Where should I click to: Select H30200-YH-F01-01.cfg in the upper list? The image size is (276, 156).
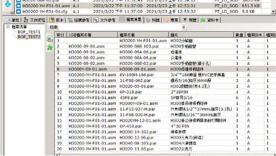pyautogui.click(x=45, y=11)
